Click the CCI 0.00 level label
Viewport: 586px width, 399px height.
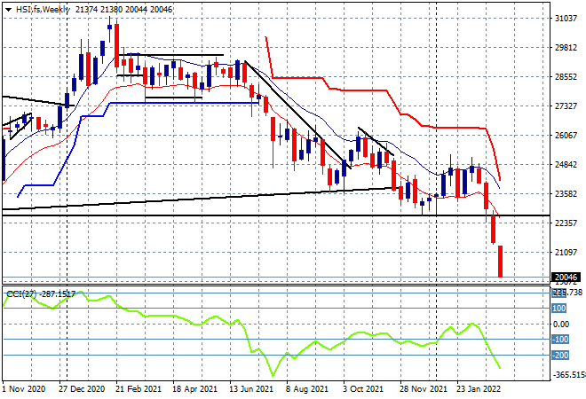click(561, 325)
